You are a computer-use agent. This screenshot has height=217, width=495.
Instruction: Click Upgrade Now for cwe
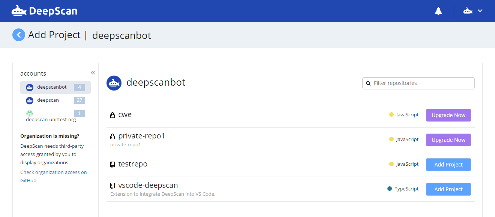[448, 115]
